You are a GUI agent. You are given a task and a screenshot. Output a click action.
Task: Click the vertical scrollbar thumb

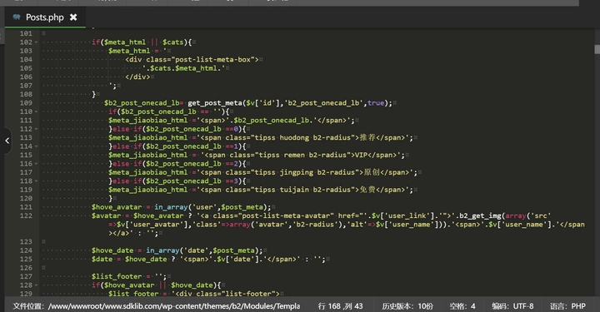point(597,49)
